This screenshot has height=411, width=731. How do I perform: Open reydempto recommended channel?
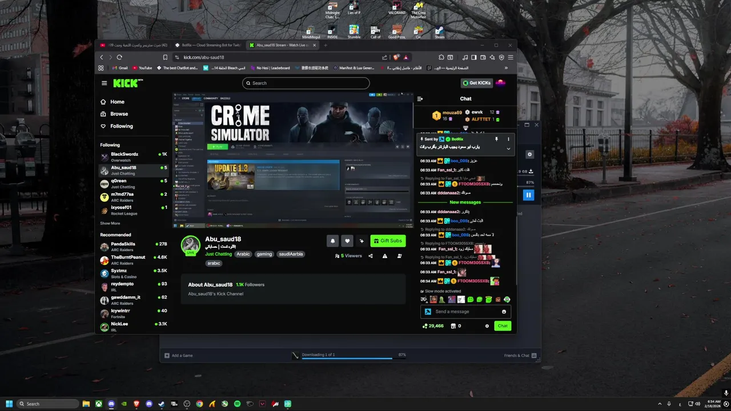134,287
